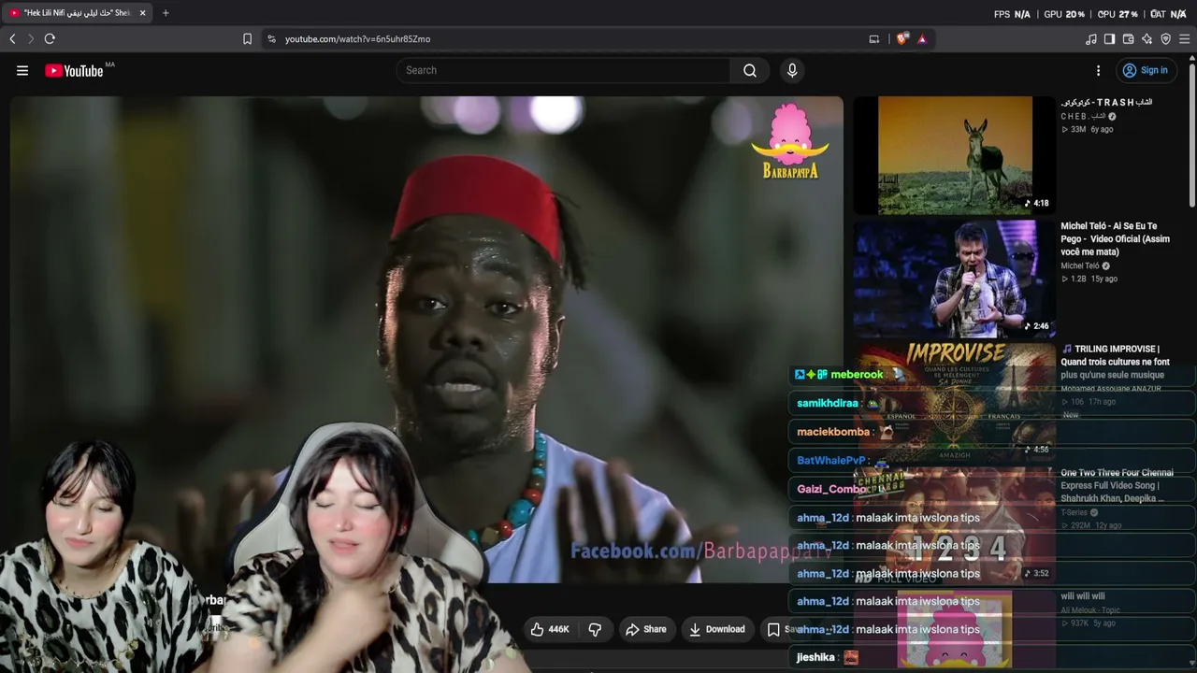Sign in to YouTube
The image size is (1197, 673).
tap(1146, 70)
